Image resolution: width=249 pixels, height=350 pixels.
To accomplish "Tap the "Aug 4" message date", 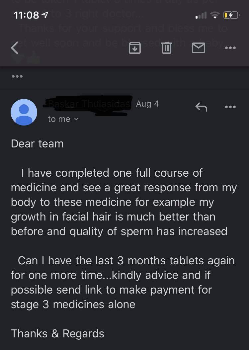I will [x=147, y=104].
